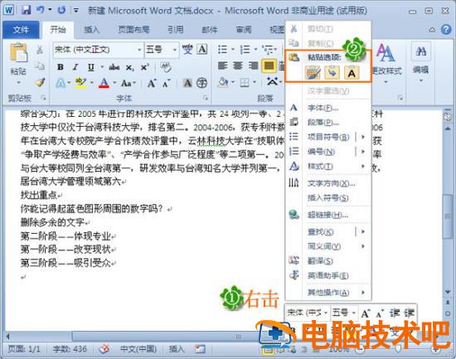Switch to the 邮件 Mailings tab
Viewport: 456px width, 359px height.
click(x=210, y=30)
